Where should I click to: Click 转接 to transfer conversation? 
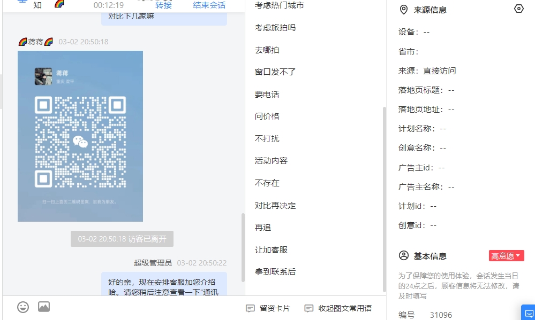[163, 5]
